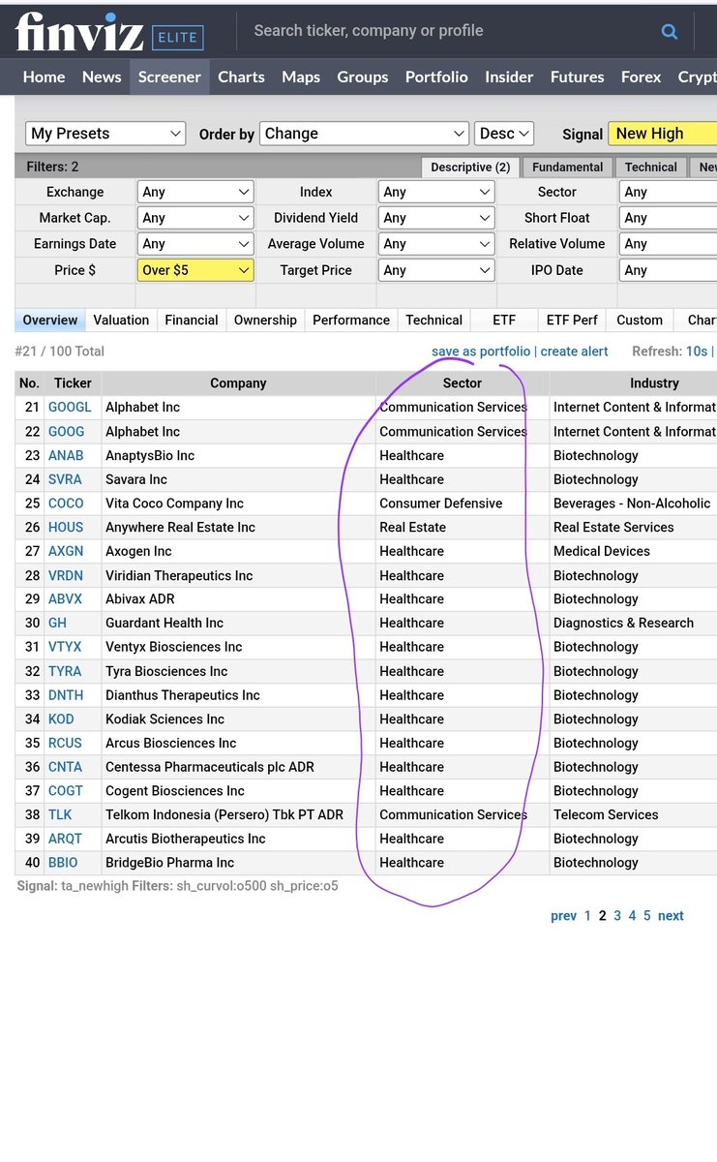Open the Home menu

(44, 76)
